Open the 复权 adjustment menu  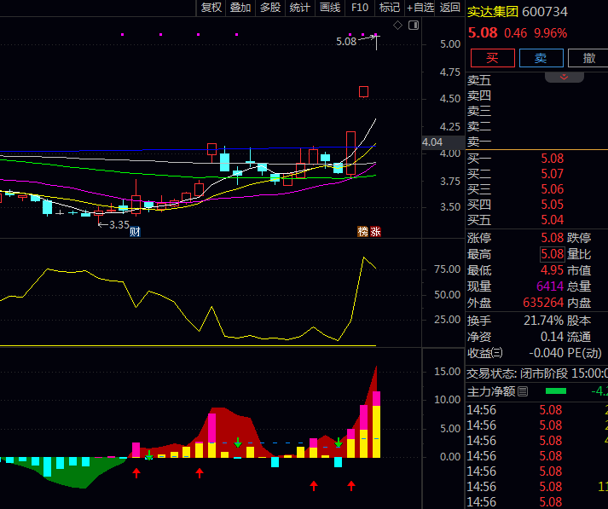pos(211,8)
